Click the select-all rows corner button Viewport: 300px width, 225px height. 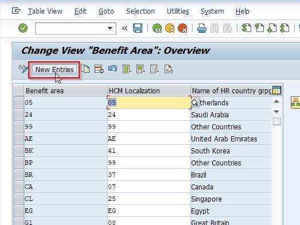point(19,90)
